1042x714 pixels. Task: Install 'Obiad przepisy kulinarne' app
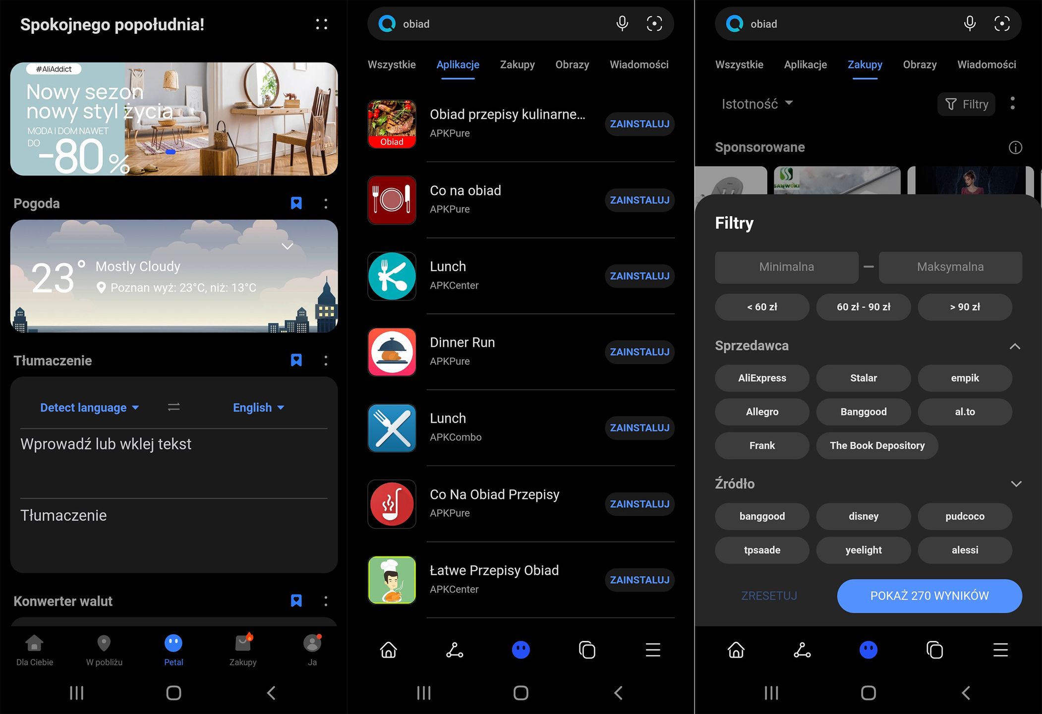click(x=639, y=124)
